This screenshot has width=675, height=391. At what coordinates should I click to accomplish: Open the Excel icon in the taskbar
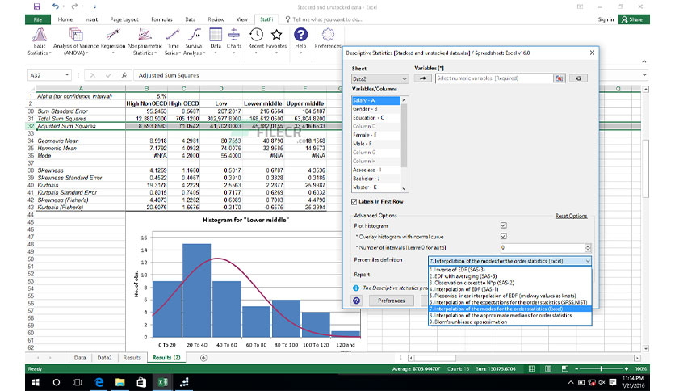[162, 382]
